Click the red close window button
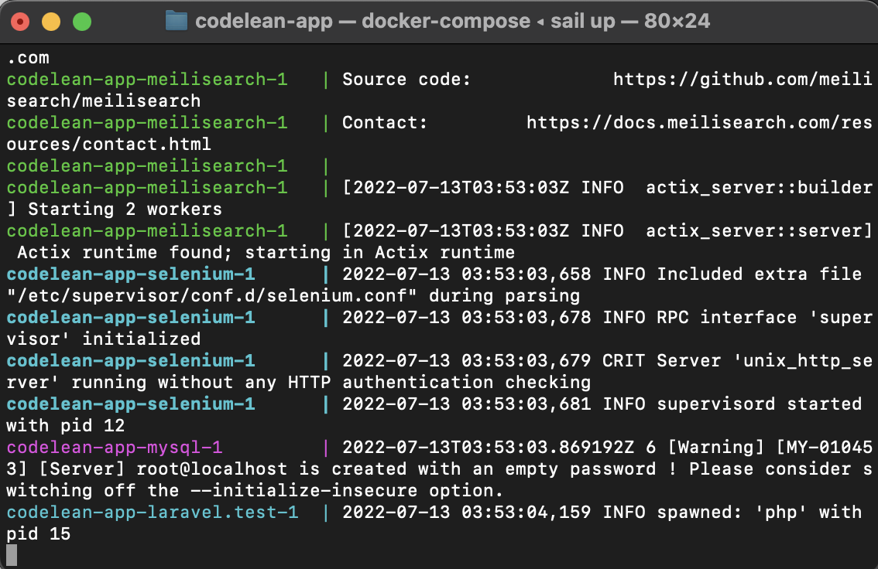Image resolution: width=878 pixels, height=569 pixels. click(x=20, y=22)
